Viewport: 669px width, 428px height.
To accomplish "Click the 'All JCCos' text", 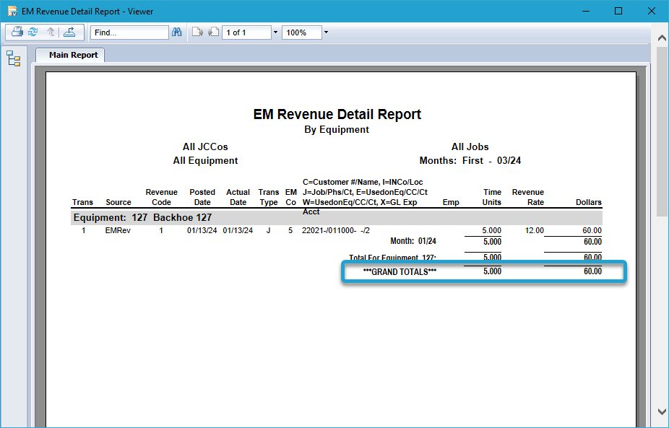I will click(205, 147).
